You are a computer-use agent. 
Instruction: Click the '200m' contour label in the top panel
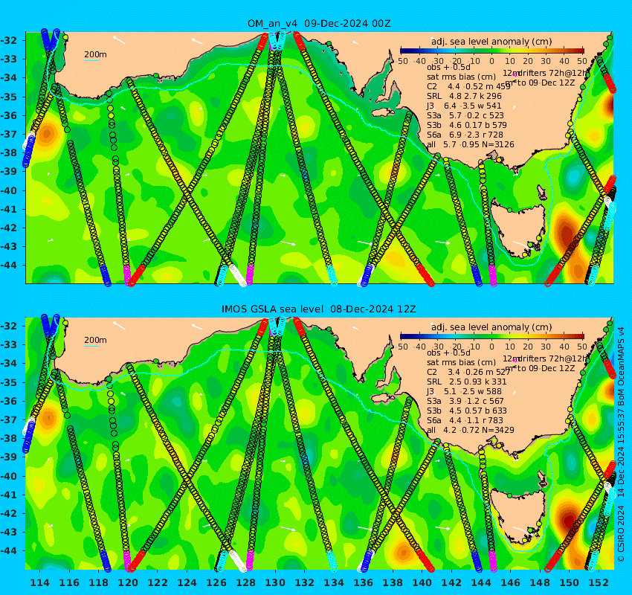pyautogui.click(x=95, y=54)
